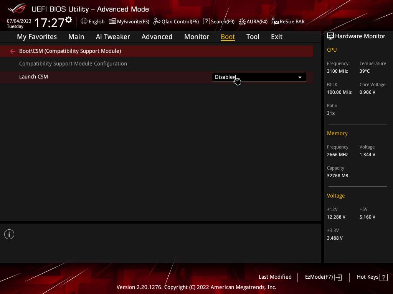393x294 pixels.
Task: Click the back arrow beside Boot\CSM
Action: (x=13, y=51)
